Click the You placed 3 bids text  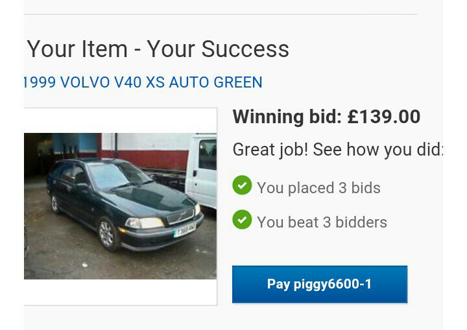point(318,188)
